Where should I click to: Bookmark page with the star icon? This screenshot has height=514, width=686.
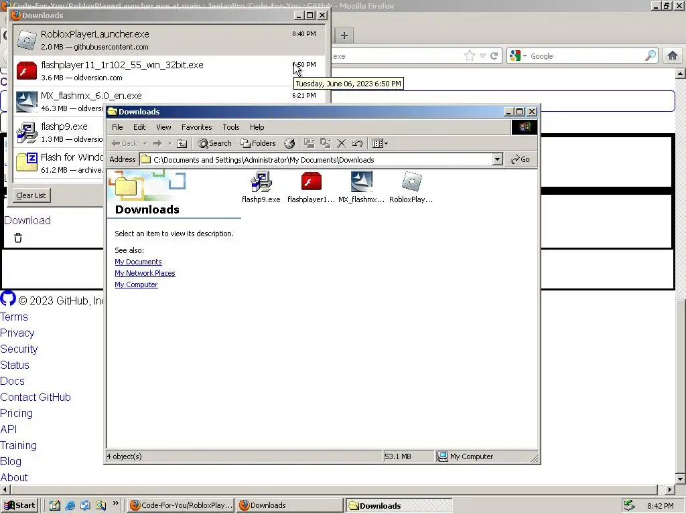pos(470,56)
